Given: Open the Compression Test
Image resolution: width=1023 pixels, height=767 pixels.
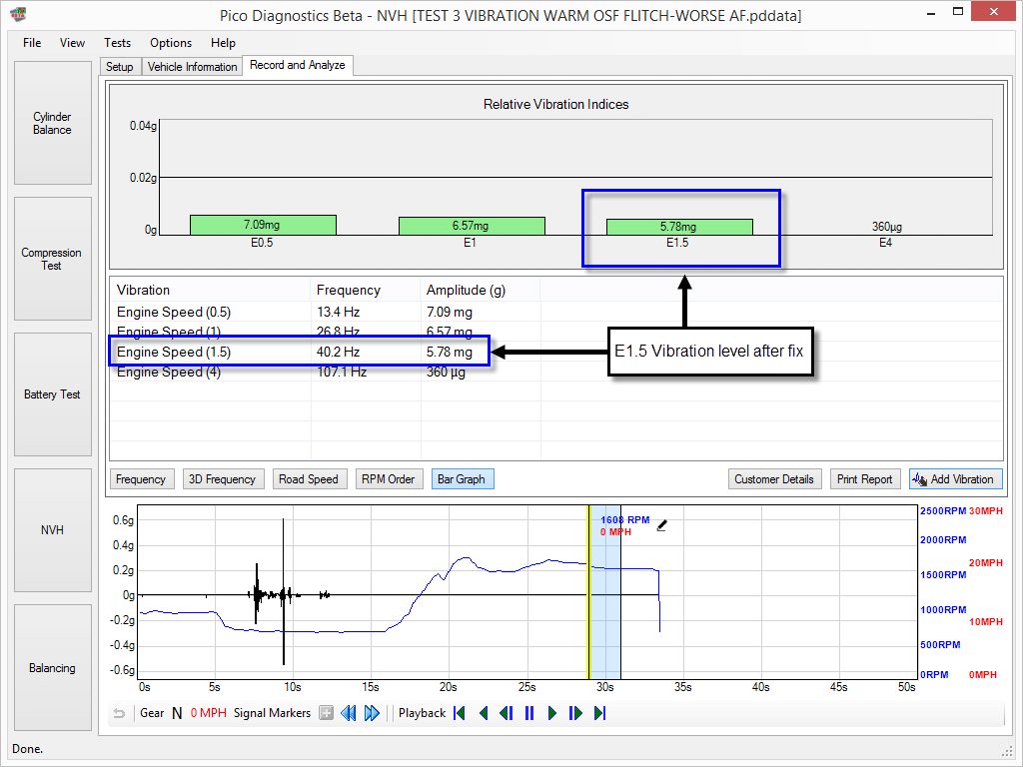Looking at the screenshot, I should [x=53, y=259].
